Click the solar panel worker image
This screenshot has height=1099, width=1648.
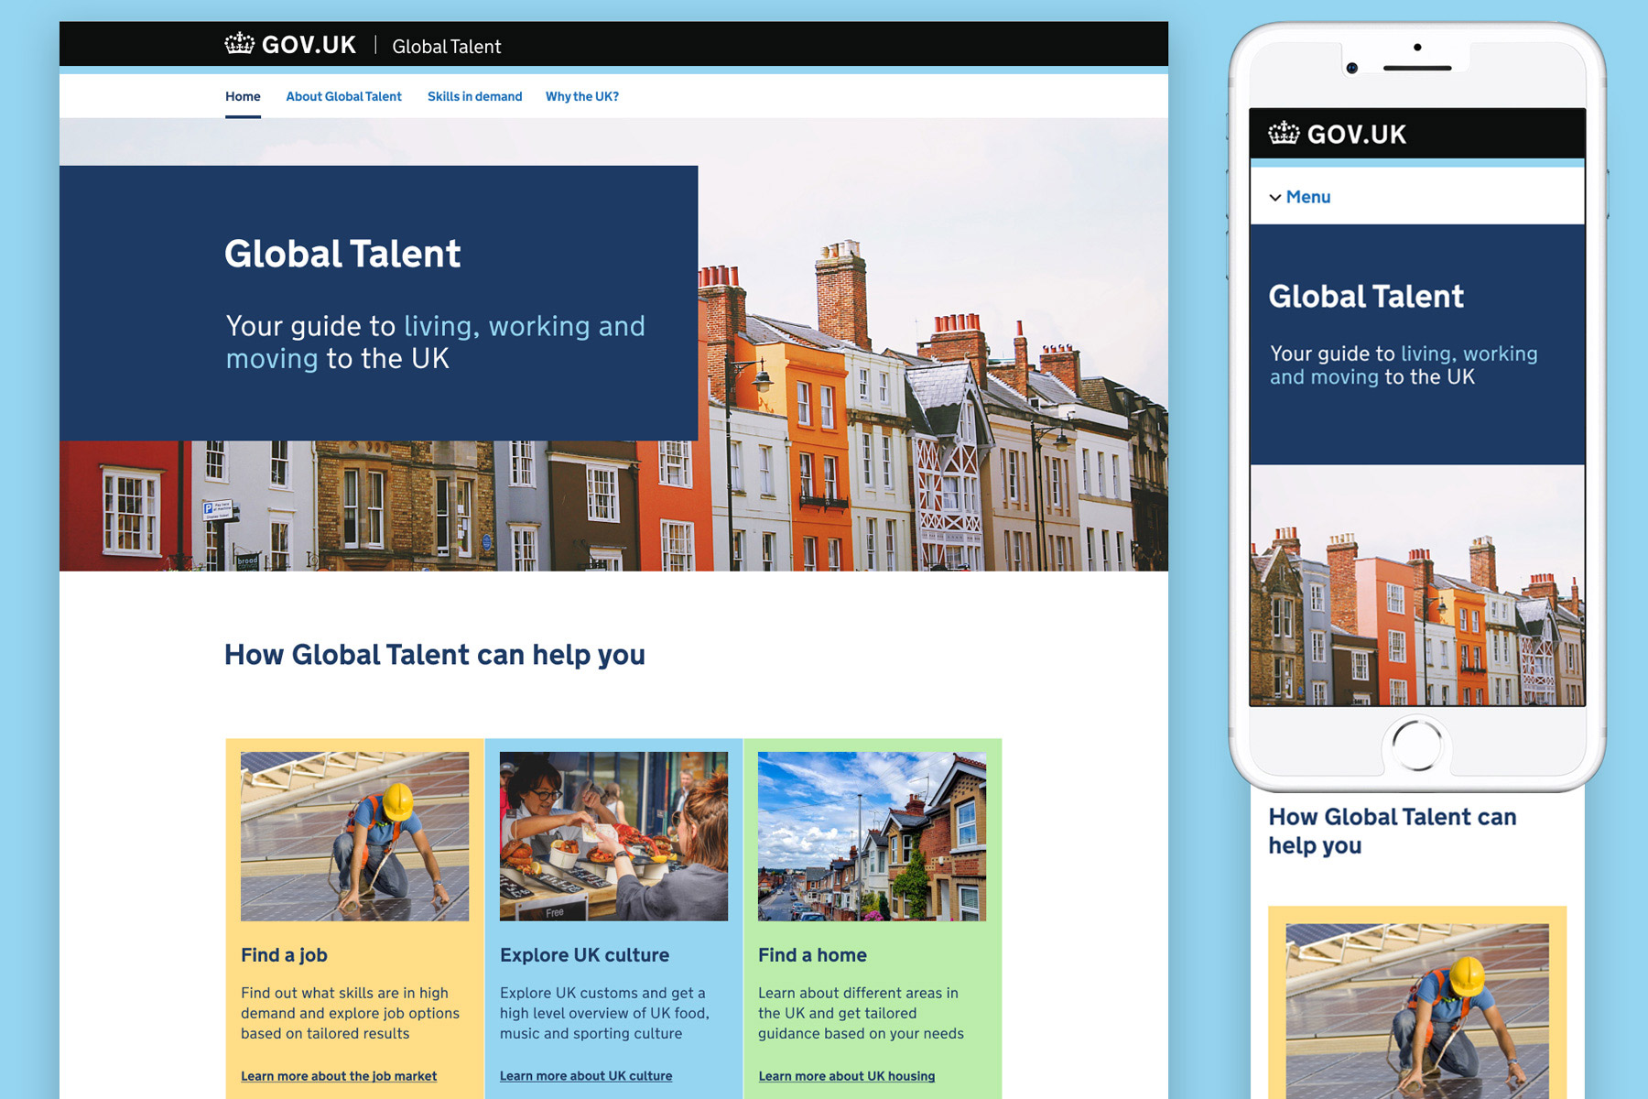click(x=354, y=836)
